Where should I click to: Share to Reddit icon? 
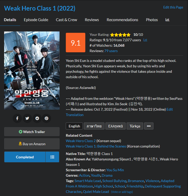tap(37, 118)
